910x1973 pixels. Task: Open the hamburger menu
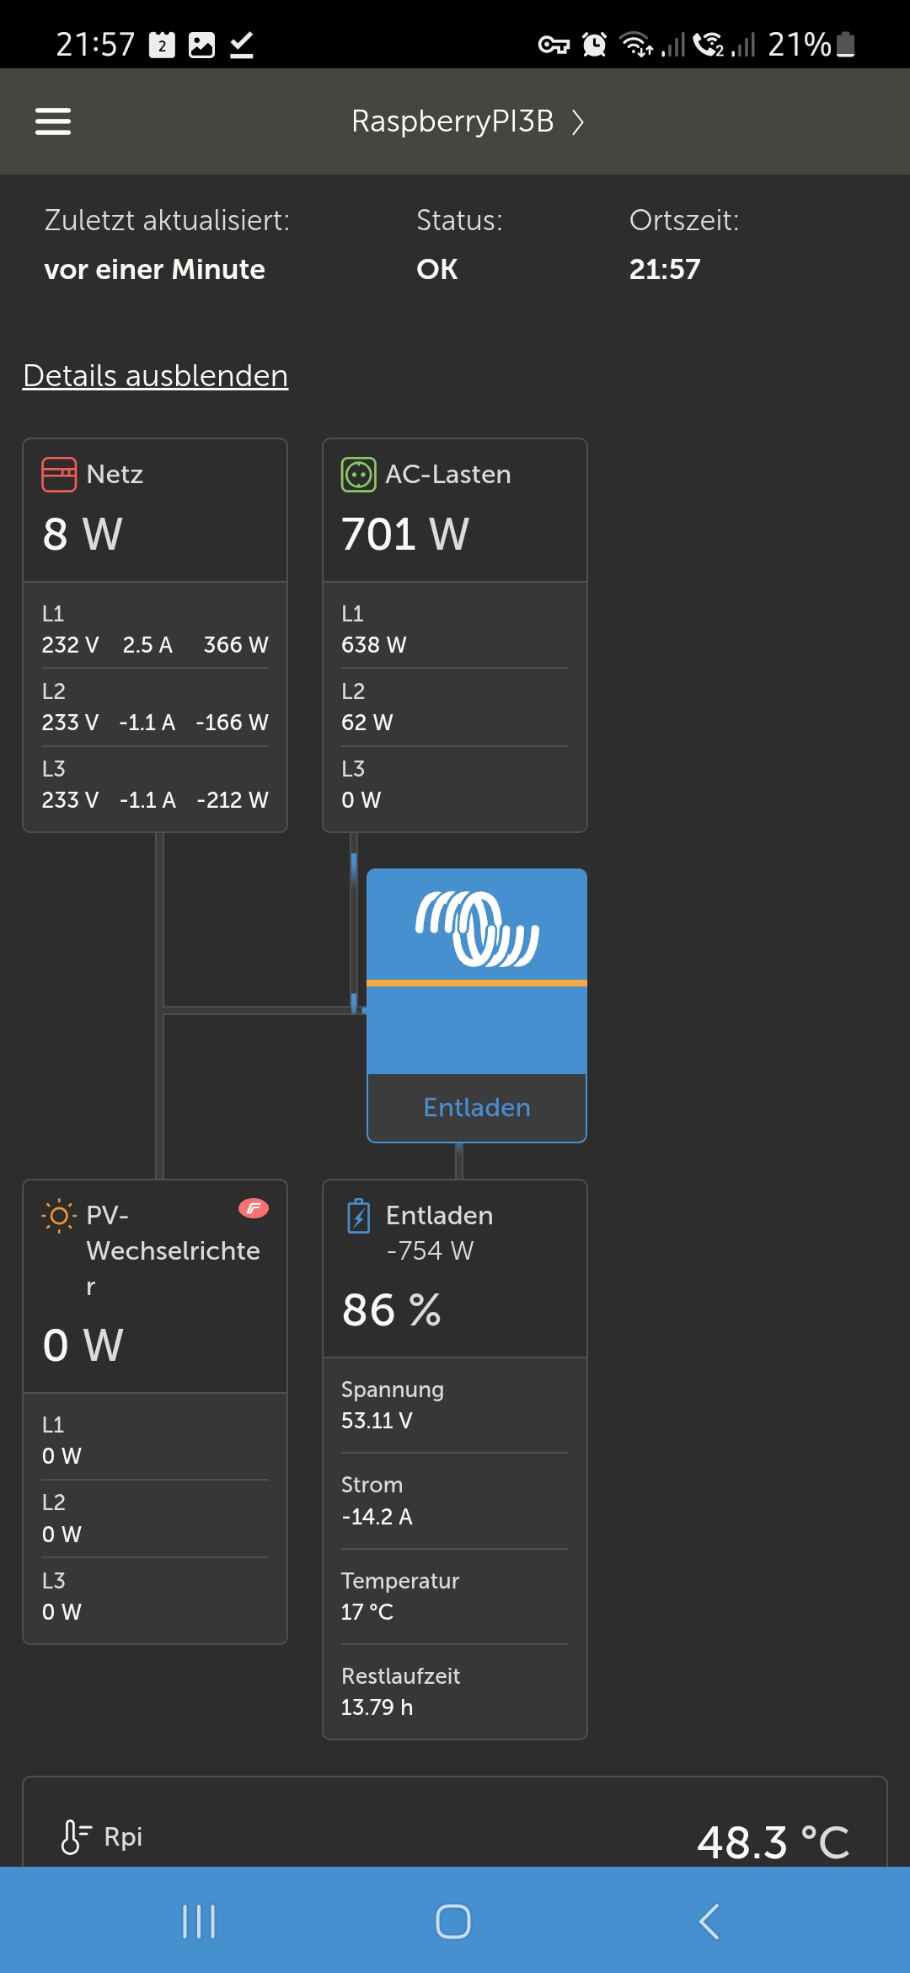[52, 121]
